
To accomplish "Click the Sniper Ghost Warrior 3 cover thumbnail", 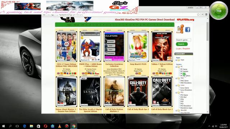I will (x=66, y=92).
